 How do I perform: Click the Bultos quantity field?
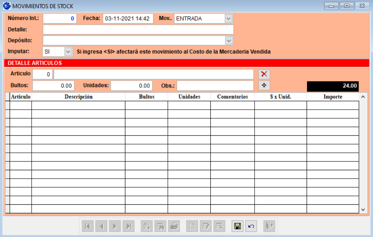(x=53, y=86)
